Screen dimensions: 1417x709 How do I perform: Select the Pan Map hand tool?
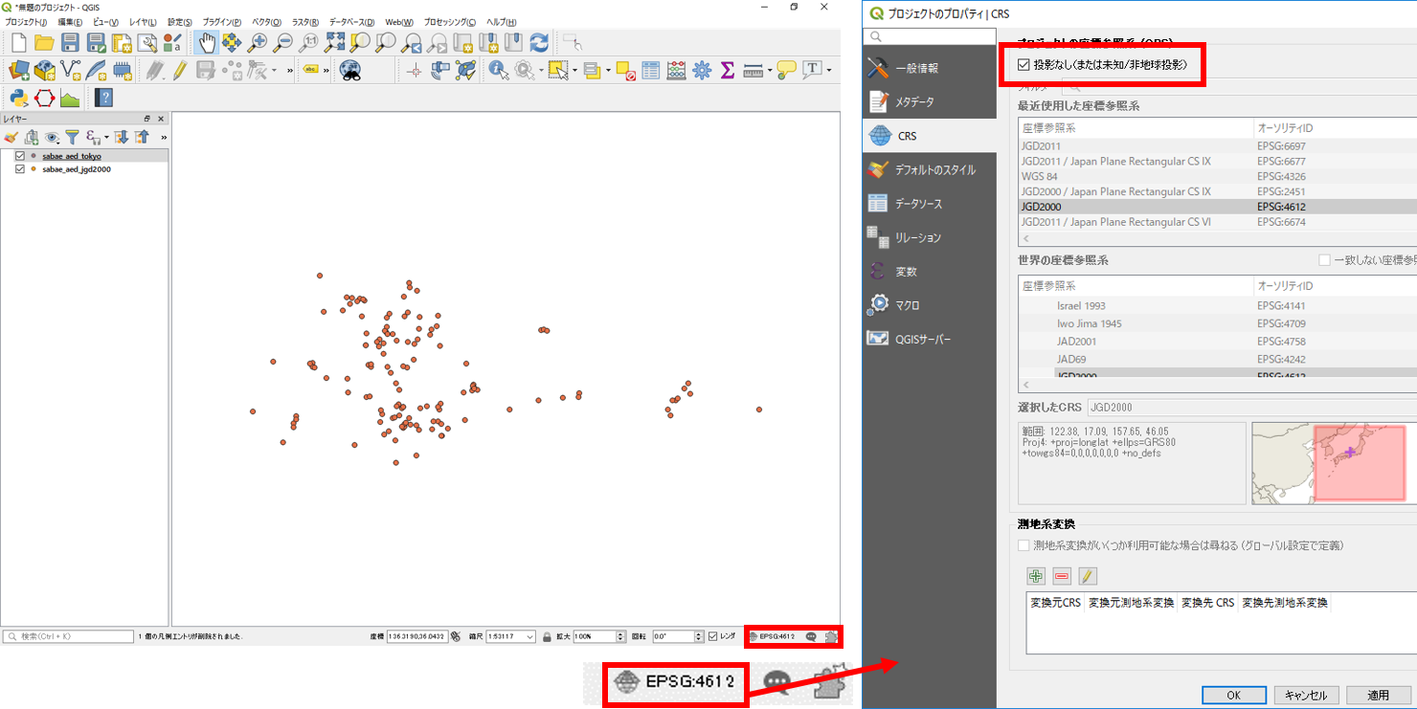coord(206,42)
